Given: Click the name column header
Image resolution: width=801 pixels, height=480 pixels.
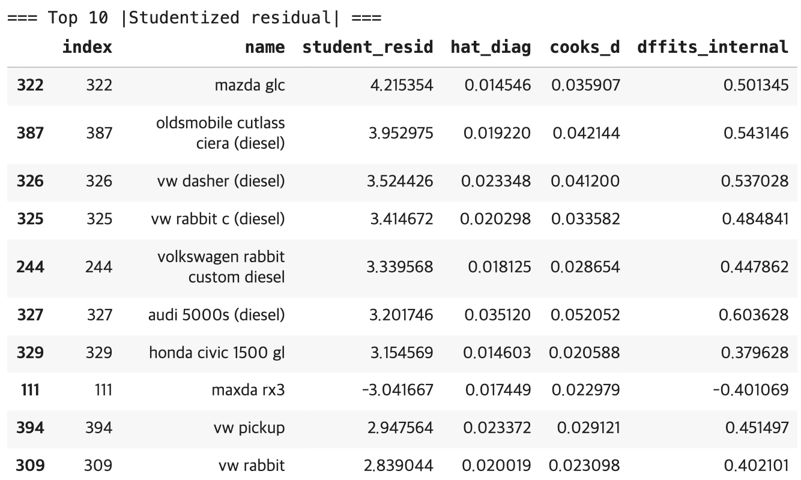Looking at the screenshot, I should point(265,47).
